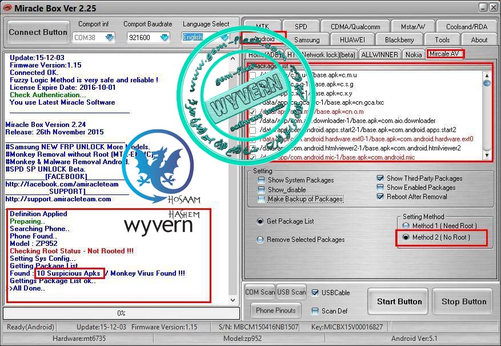Switch to the Blackberry tab

[399, 39]
